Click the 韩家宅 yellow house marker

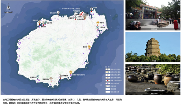coord(98,23)
